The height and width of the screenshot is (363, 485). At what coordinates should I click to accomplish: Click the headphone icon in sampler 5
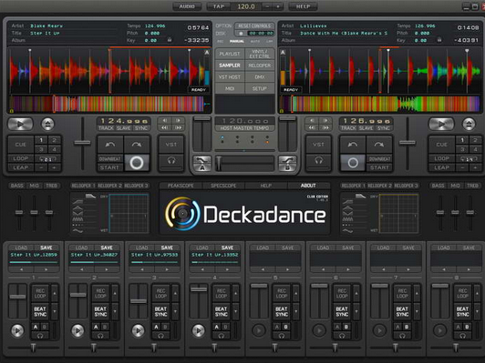pyautogui.click(x=282, y=336)
